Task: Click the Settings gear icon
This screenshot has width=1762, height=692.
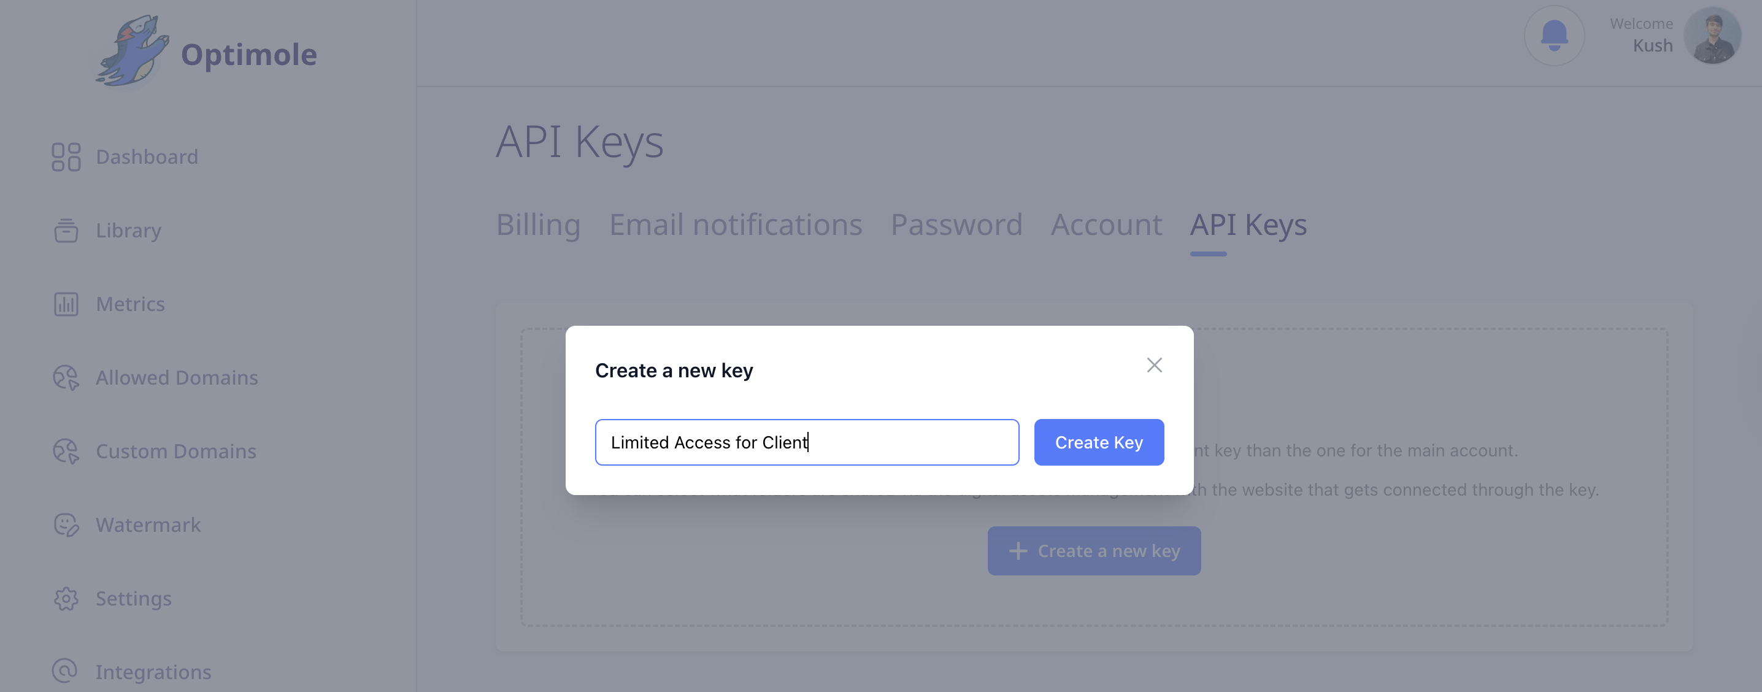Action: pyautogui.click(x=66, y=599)
